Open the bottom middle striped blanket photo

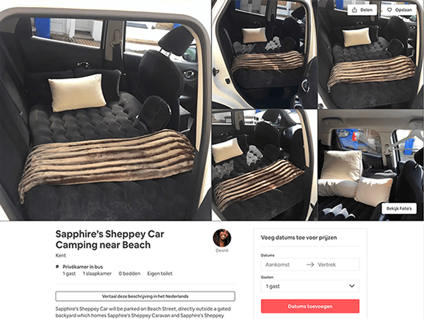(265, 165)
